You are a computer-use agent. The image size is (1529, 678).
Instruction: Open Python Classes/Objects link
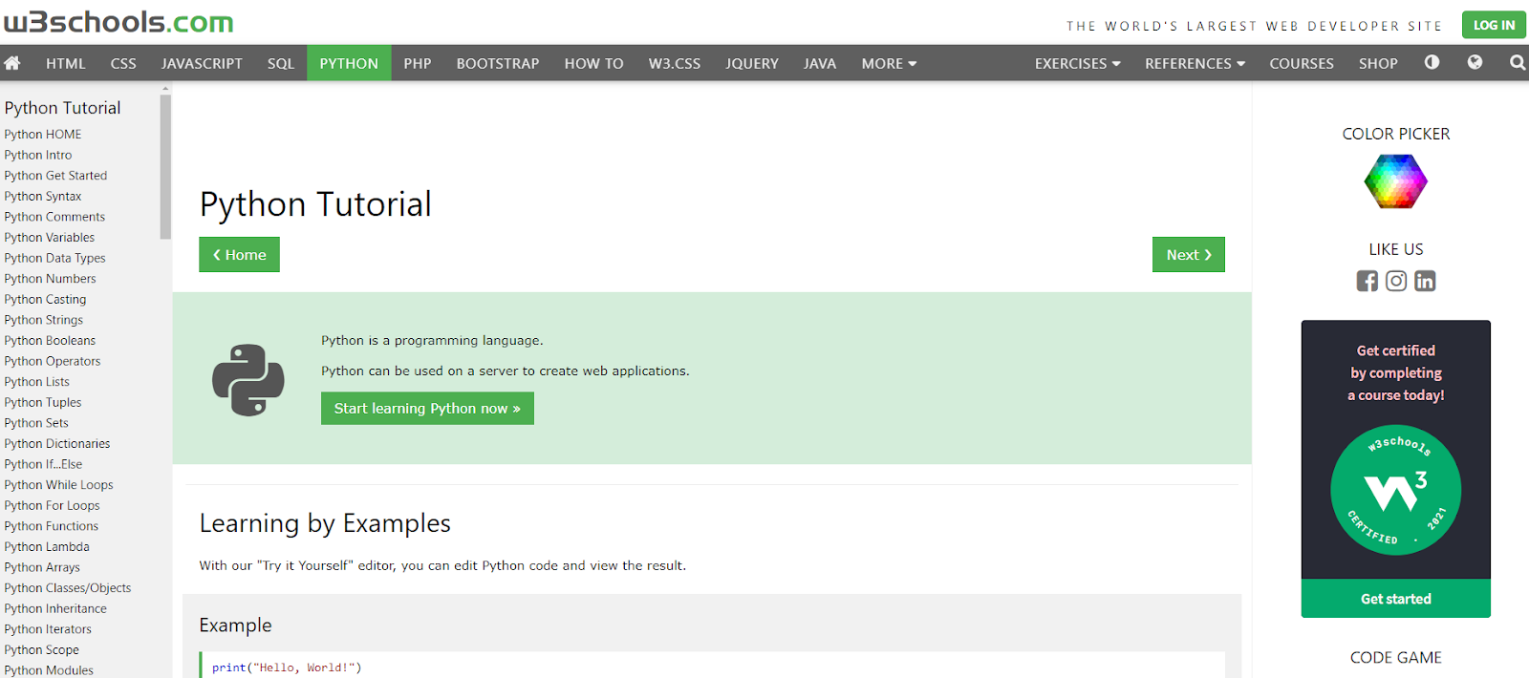pyautogui.click(x=68, y=588)
